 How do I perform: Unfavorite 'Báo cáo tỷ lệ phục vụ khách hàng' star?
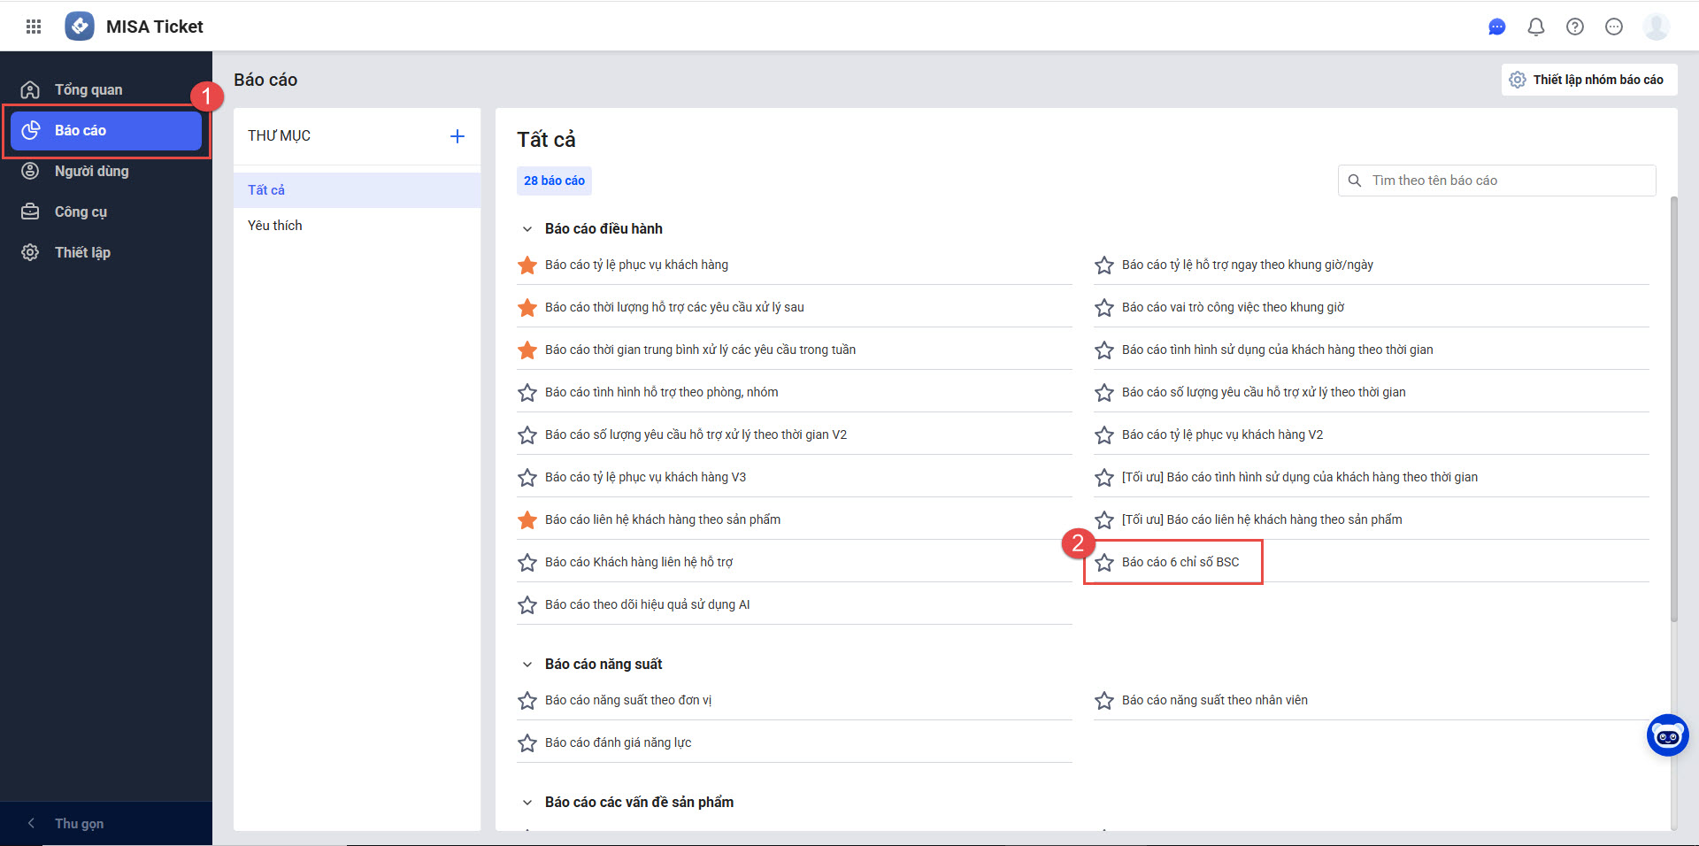pos(527,265)
